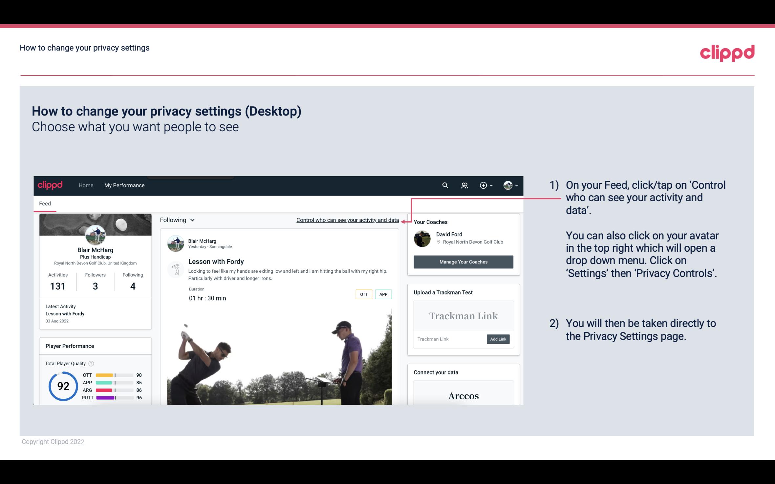This screenshot has height=484, width=775.
Task: Click Blair McHarg's profile avatar
Action: 95,235
